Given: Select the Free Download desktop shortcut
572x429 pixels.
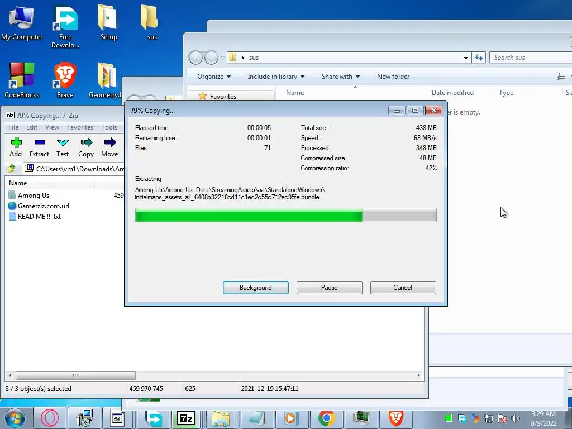Looking at the screenshot, I should 65,27.
